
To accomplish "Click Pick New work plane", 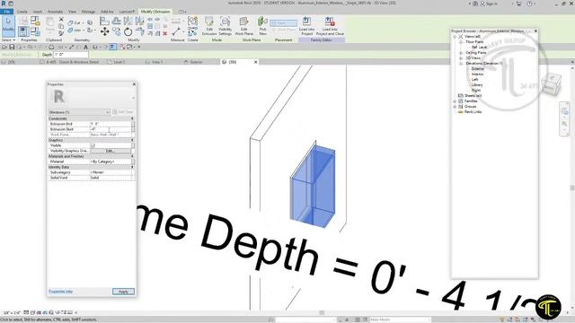I will tap(262, 26).
